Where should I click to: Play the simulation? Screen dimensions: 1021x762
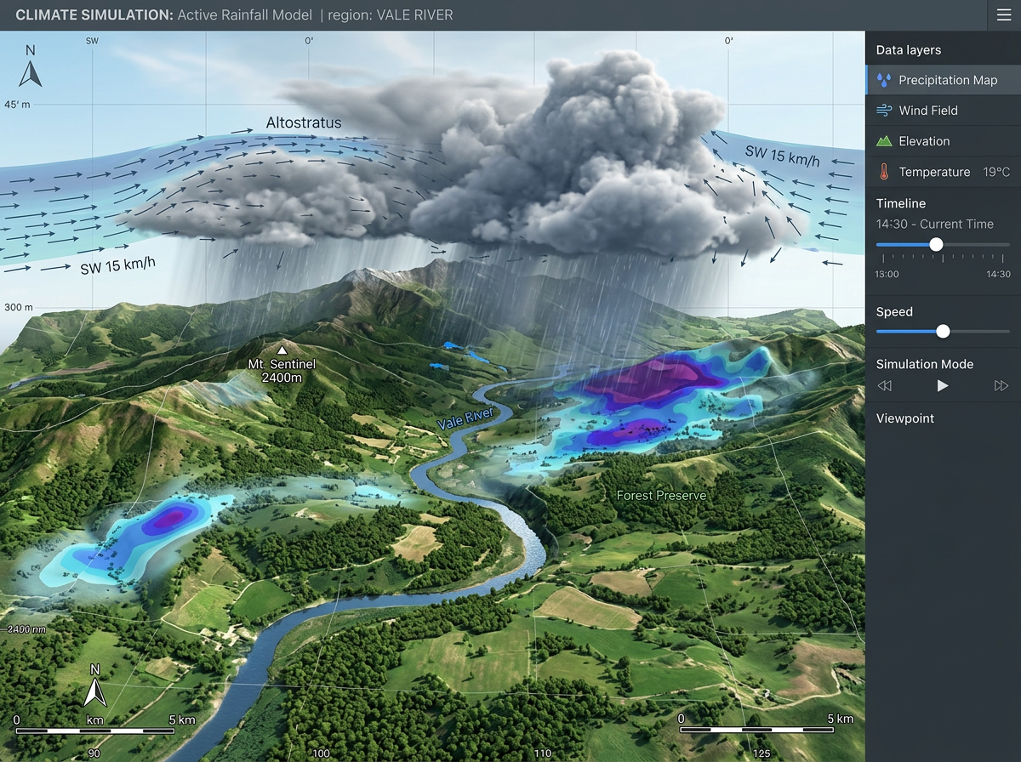(x=943, y=386)
